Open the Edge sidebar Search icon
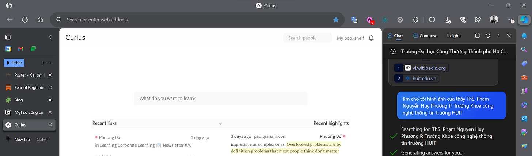 tap(524, 49)
